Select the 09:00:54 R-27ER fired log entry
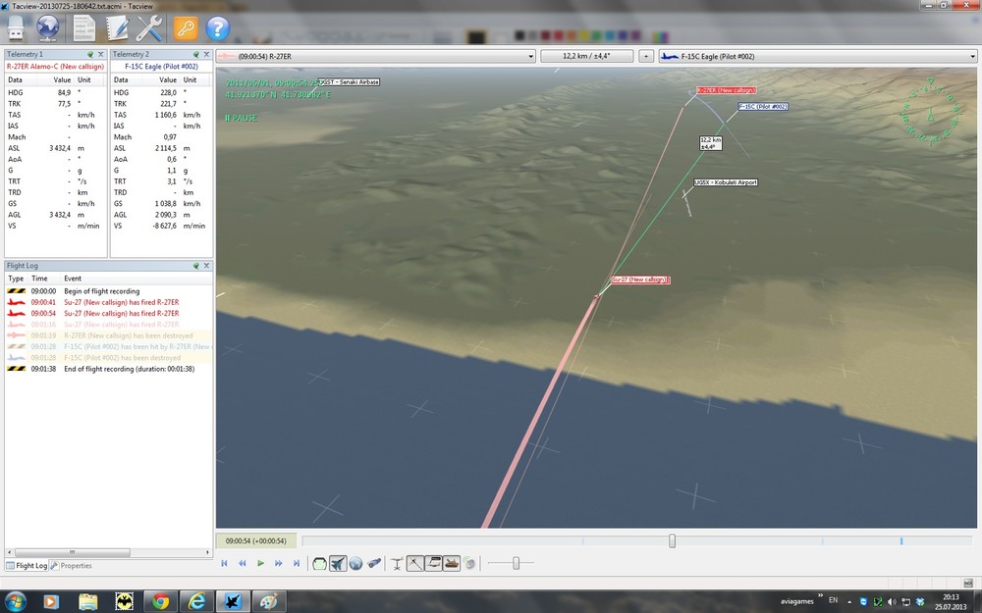The height and width of the screenshot is (613, 982). [108, 314]
